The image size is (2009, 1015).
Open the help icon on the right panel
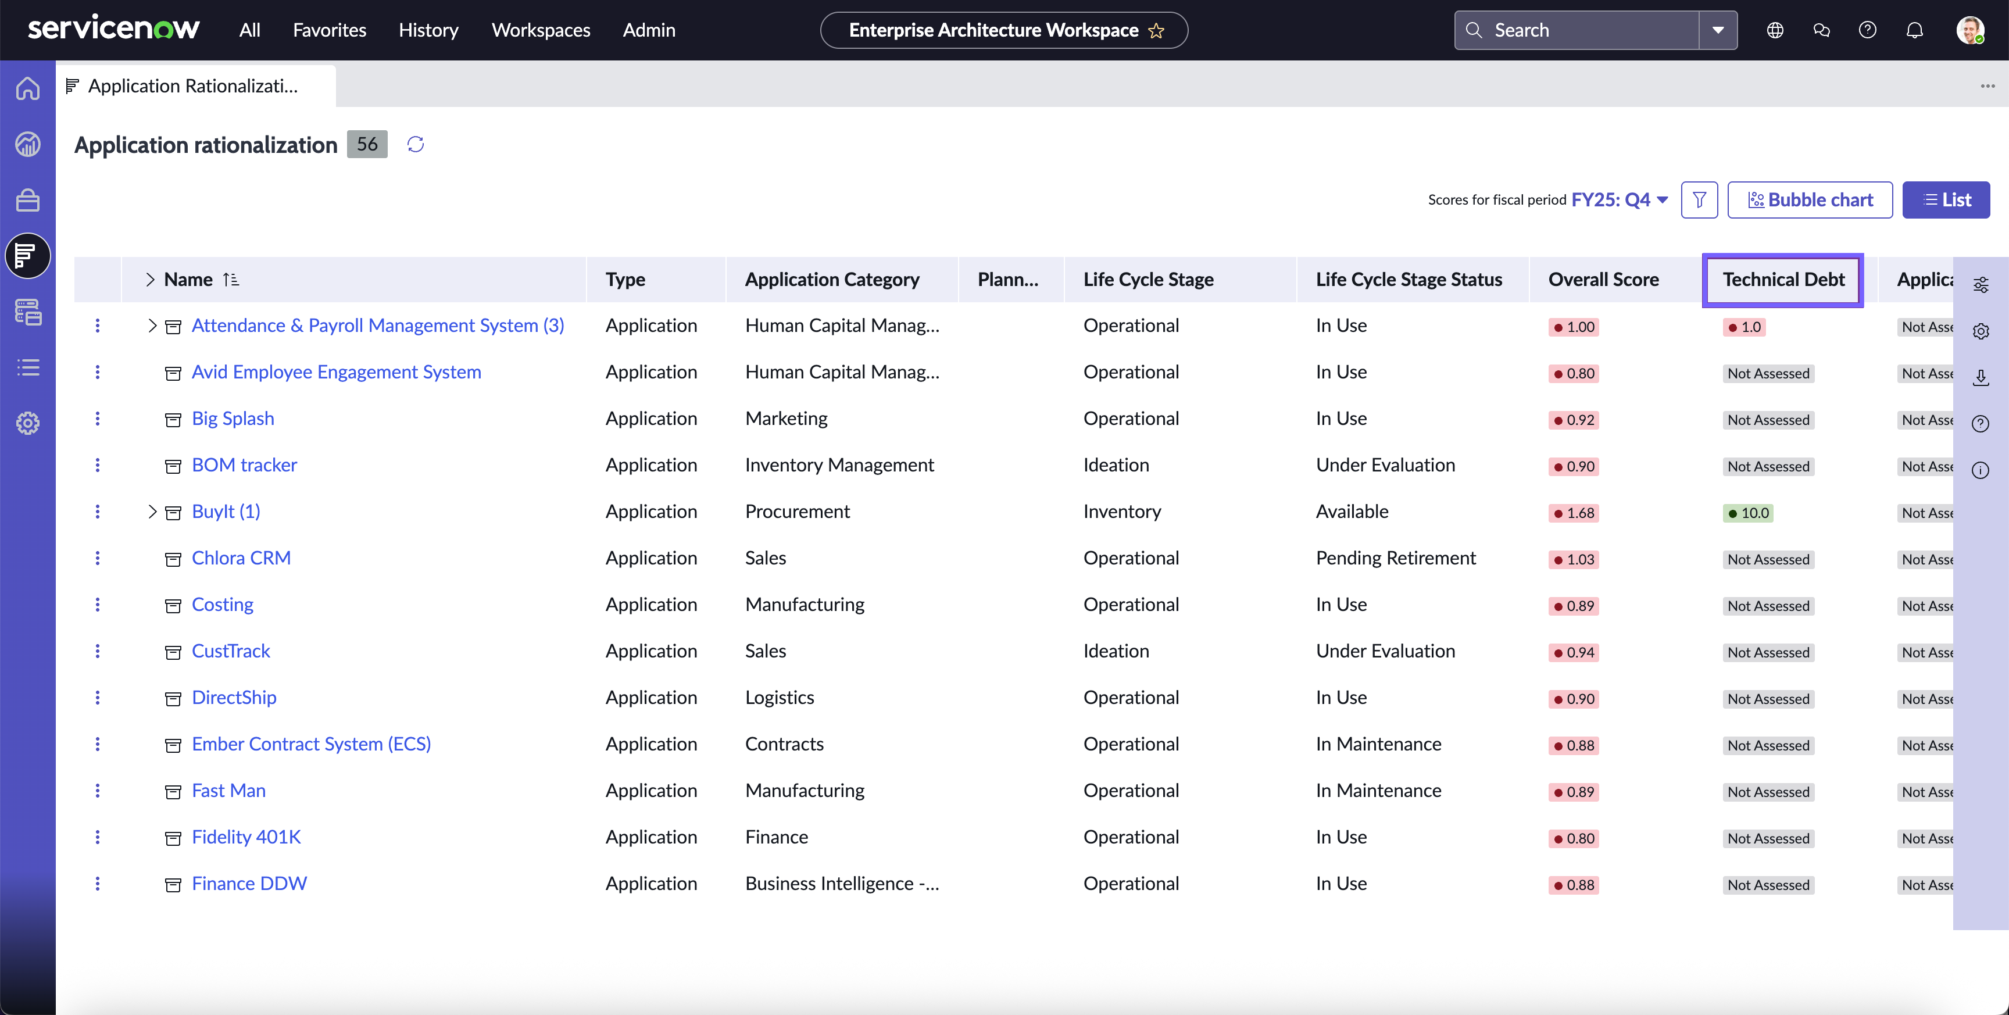click(1981, 424)
